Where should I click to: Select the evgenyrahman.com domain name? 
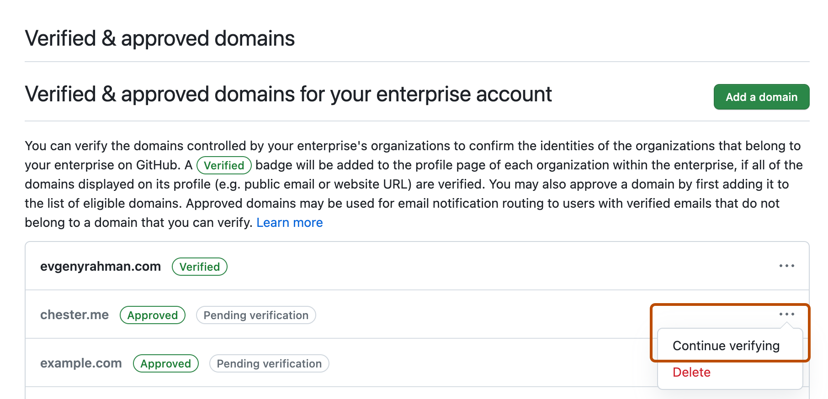pyautogui.click(x=101, y=267)
